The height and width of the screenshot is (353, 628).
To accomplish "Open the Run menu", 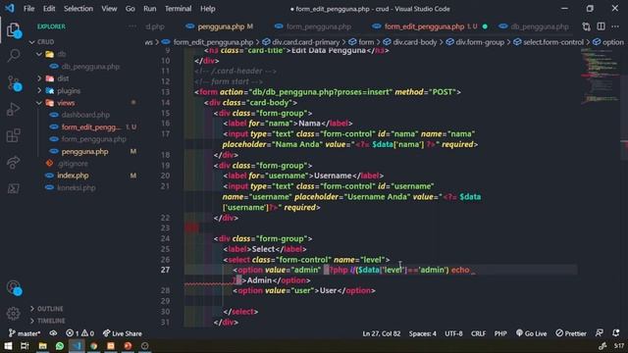I will click(x=150, y=9).
